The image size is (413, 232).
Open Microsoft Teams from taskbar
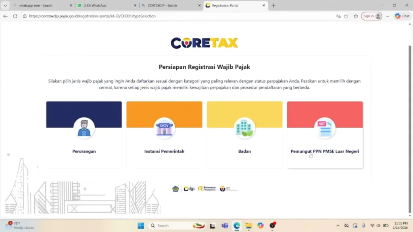(x=225, y=226)
